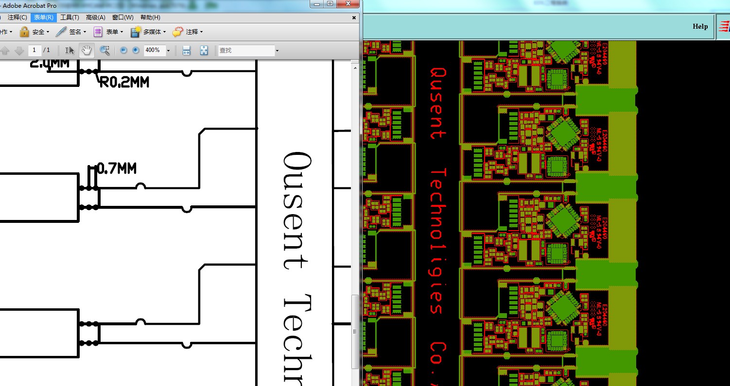This screenshot has height=386, width=730.
Task: Choose the Hand tool
Action: [87, 50]
